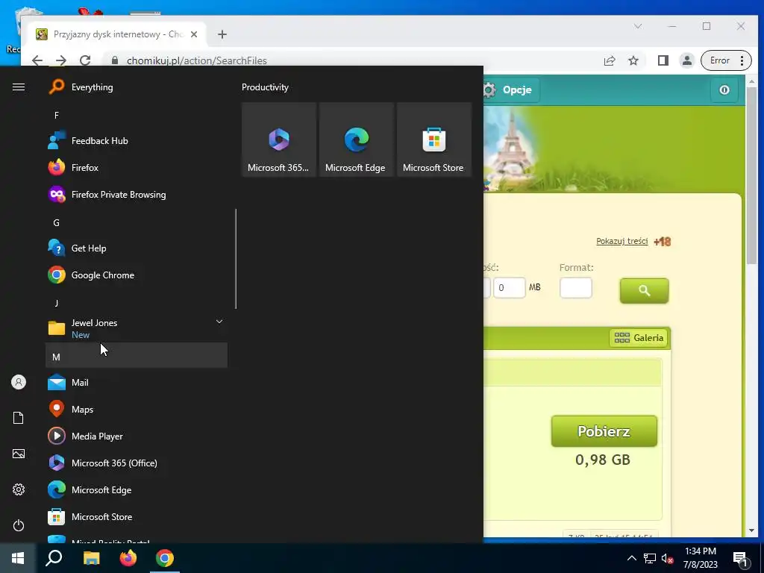Viewport: 764px width, 573px height.
Task: Open Settings gear in Start sidebar
Action: point(19,489)
